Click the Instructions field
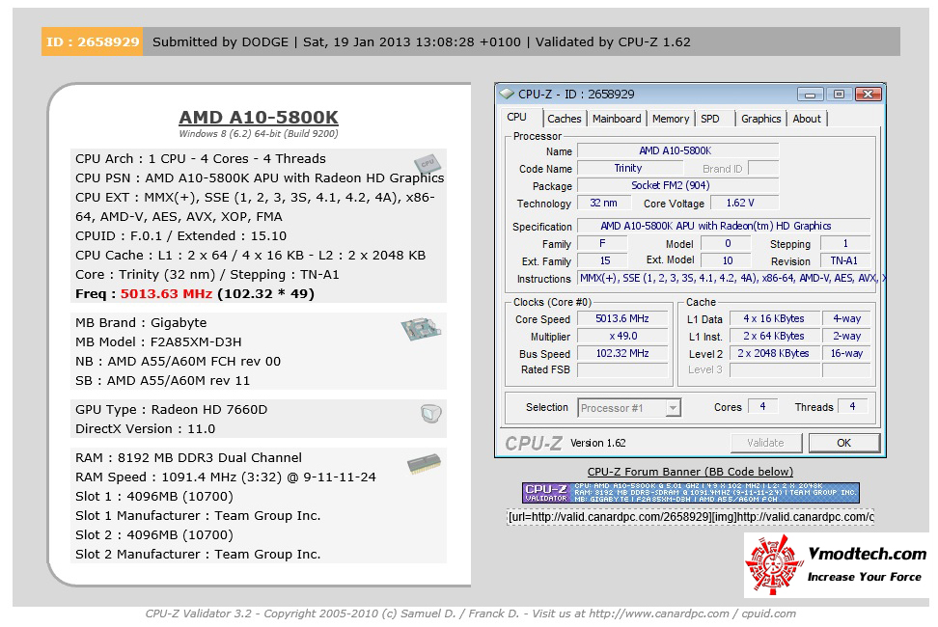Viewport: 938px width, 627px height. click(x=731, y=279)
